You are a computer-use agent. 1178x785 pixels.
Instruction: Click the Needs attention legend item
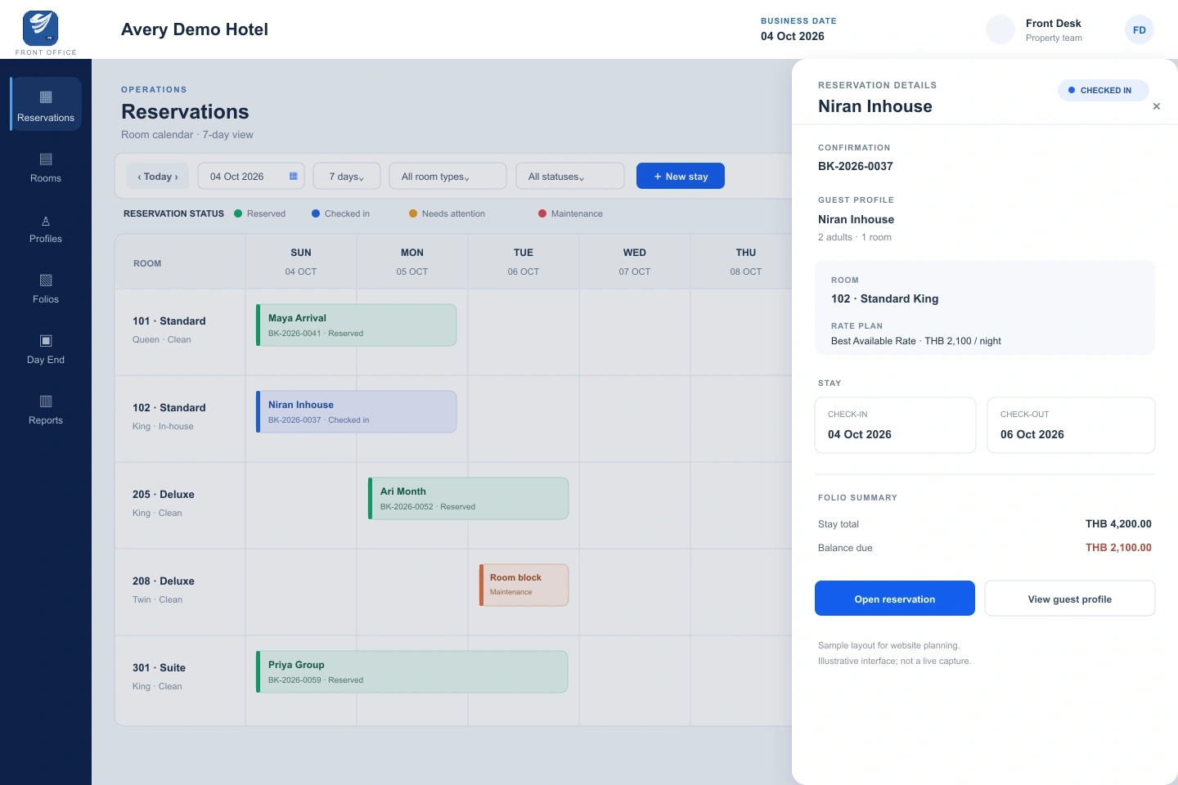[x=447, y=213]
